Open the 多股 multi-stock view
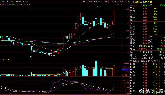Viewport: 165px width, 95px height. click(x=95, y=1)
